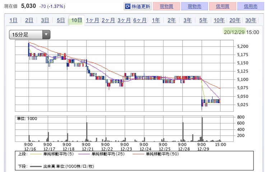The image size is (269, 172).
Task: Switch to the 2ヶ月 period tab
Action: point(108,20)
